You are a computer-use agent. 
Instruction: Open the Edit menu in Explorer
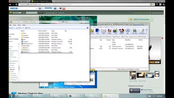pos(10,25)
